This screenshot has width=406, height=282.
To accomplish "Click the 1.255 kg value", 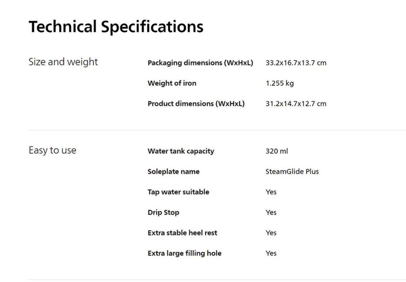I will click(280, 83).
